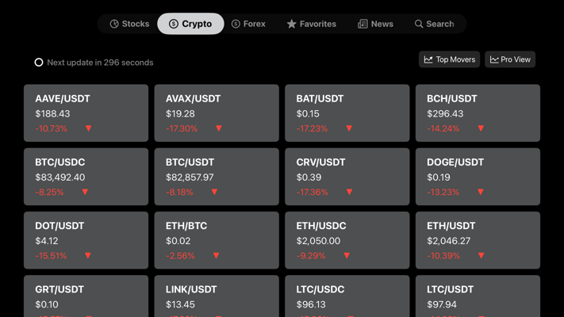Click the Top Movers button

[449, 59]
